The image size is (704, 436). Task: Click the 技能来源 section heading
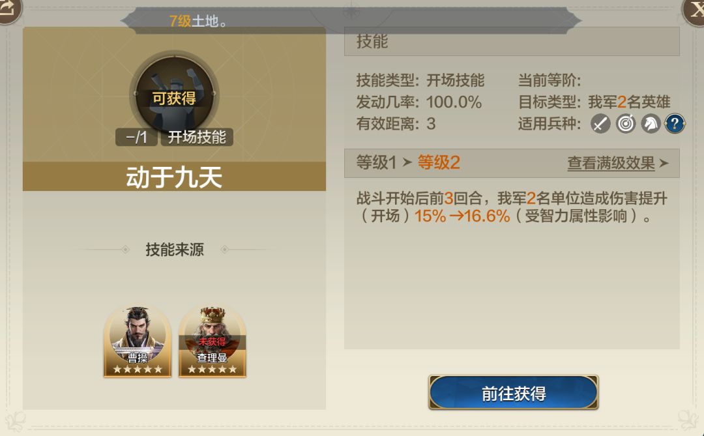point(175,250)
